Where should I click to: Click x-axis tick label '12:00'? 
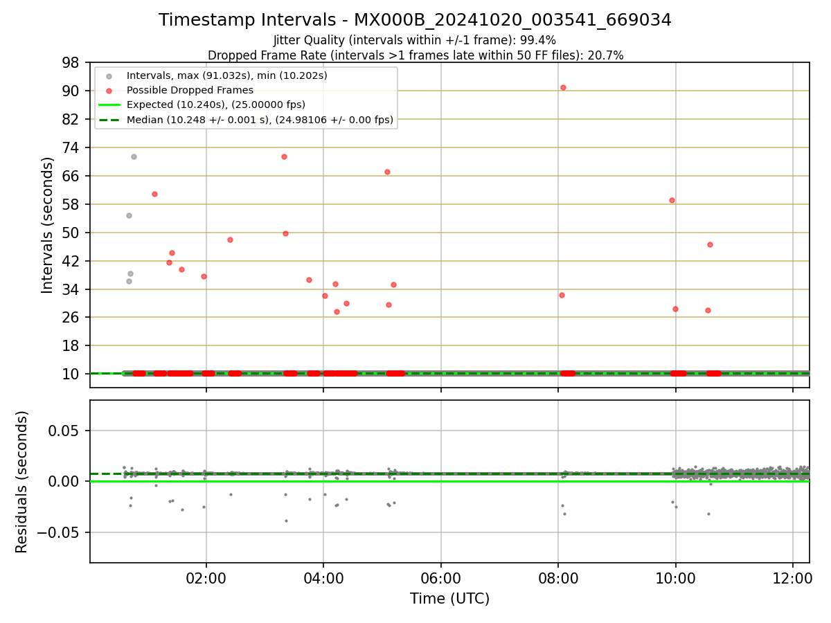793,579
